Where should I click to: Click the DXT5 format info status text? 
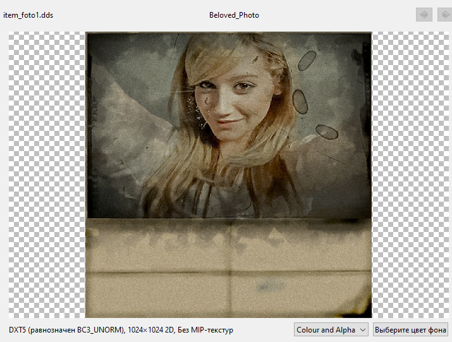tap(121, 330)
